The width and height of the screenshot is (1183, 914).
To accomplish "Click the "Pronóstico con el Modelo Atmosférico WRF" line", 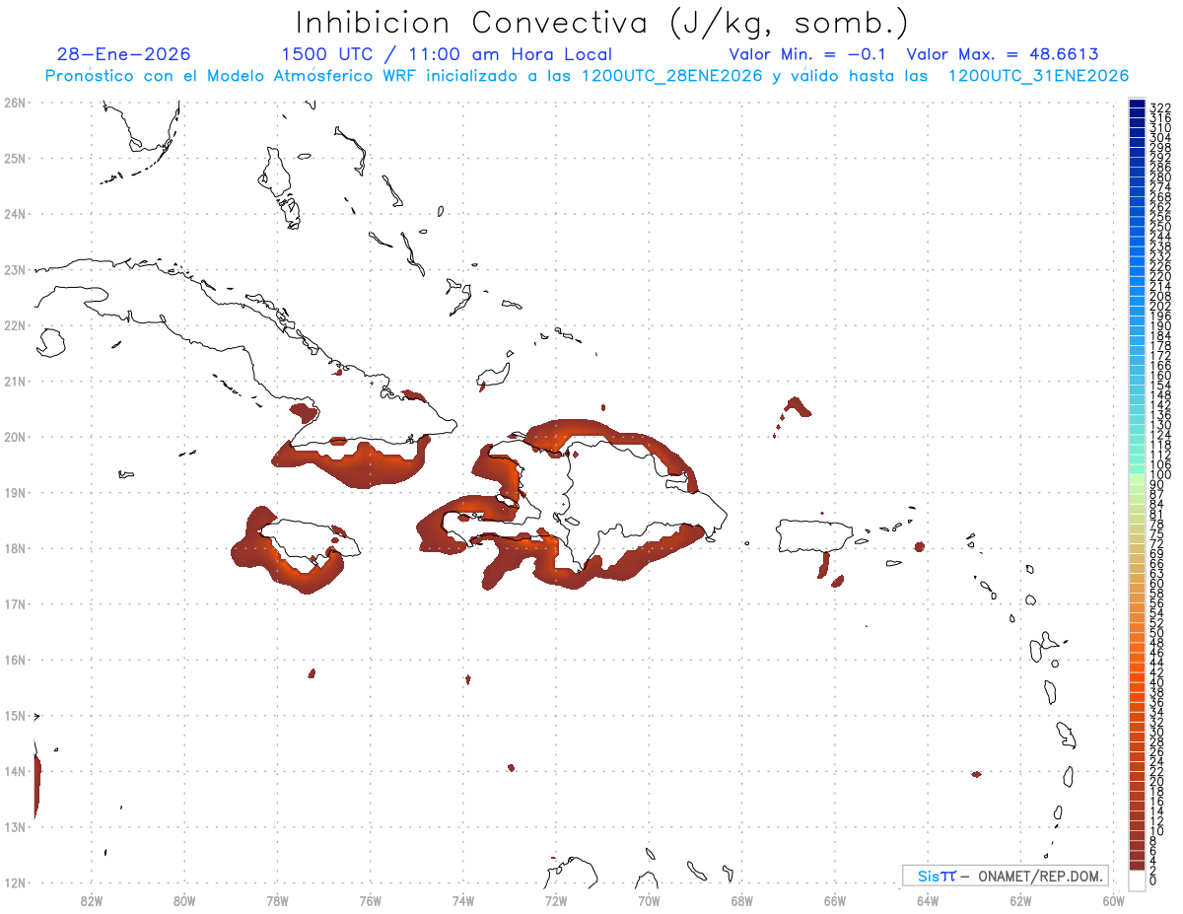I will click(x=587, y=76).
